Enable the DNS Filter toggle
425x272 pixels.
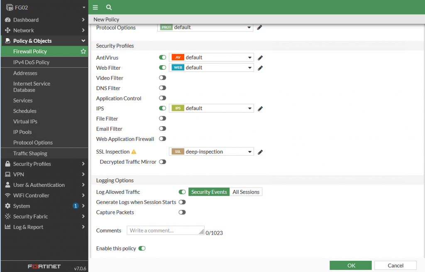162,88
